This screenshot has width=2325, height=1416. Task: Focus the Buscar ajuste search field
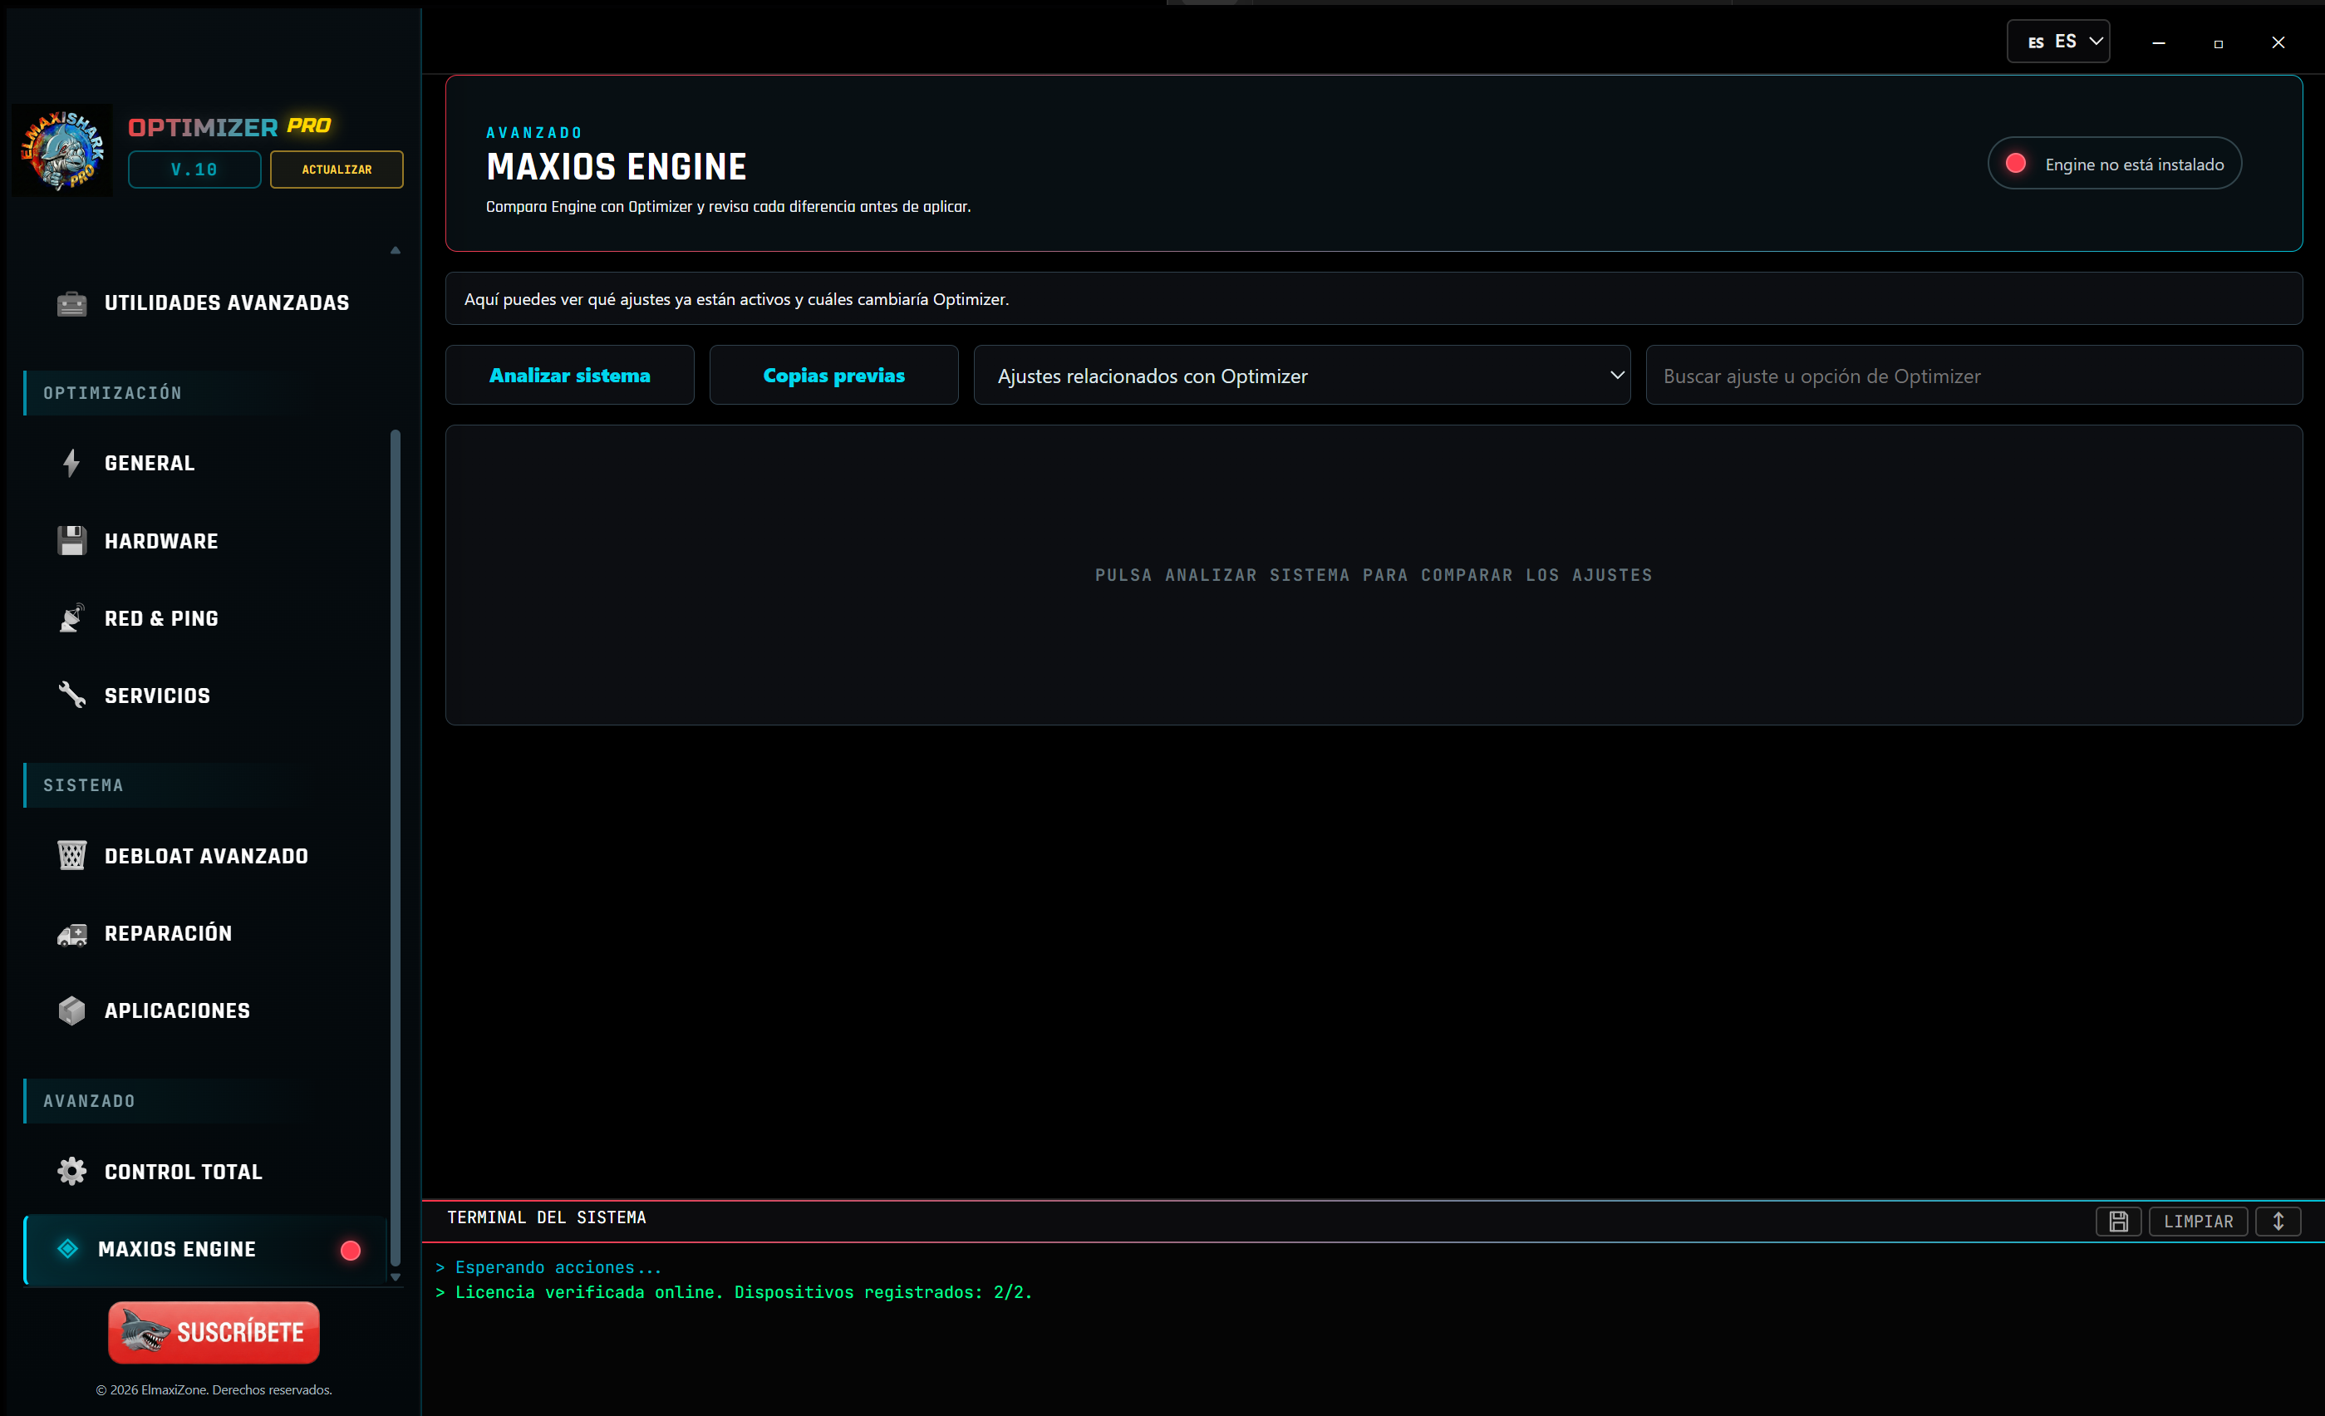pyautogui.click(x=1974, y=376)
